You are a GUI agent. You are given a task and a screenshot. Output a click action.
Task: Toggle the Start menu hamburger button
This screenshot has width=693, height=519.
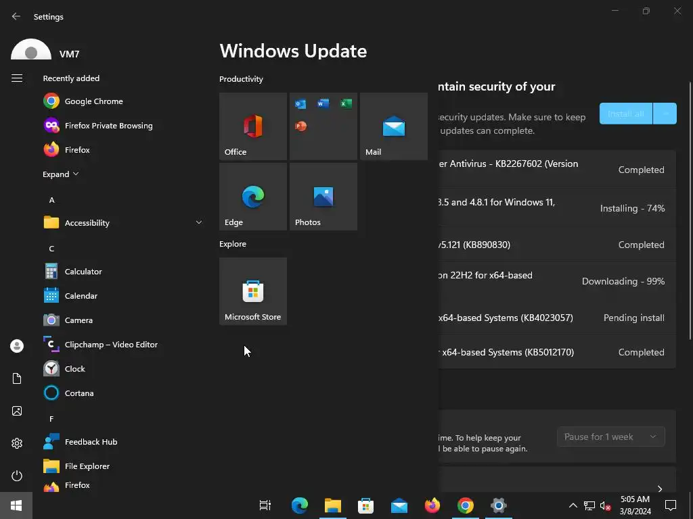[x=17, y=78]
